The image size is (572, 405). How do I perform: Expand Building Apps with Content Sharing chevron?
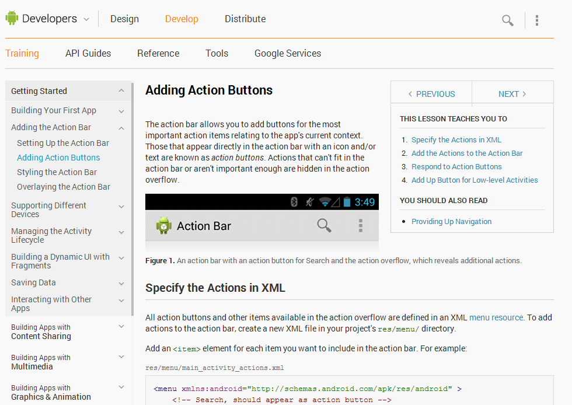point(121,326)
